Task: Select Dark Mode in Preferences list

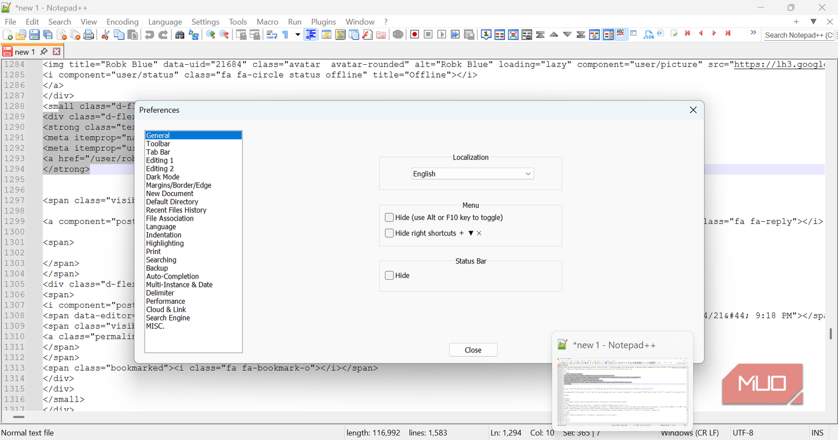Action: (163, 177)
